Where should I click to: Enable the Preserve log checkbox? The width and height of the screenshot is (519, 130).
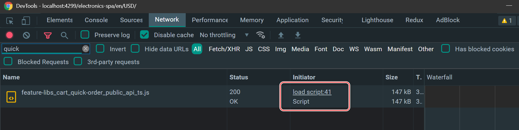(85, 35)
